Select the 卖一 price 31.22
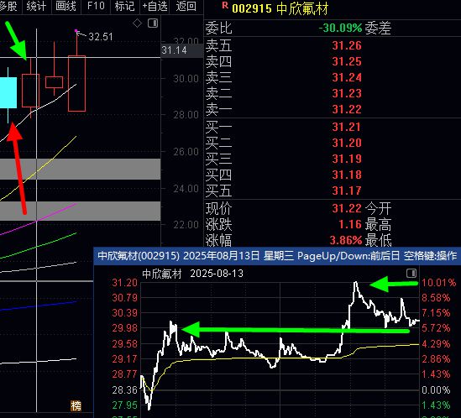461x418 pixels. 347,109
